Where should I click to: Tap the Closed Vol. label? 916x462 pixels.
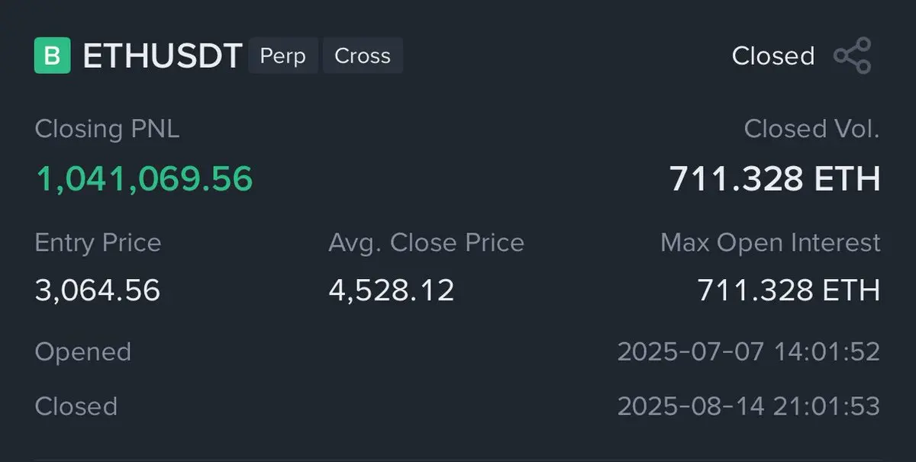point(812,129)
